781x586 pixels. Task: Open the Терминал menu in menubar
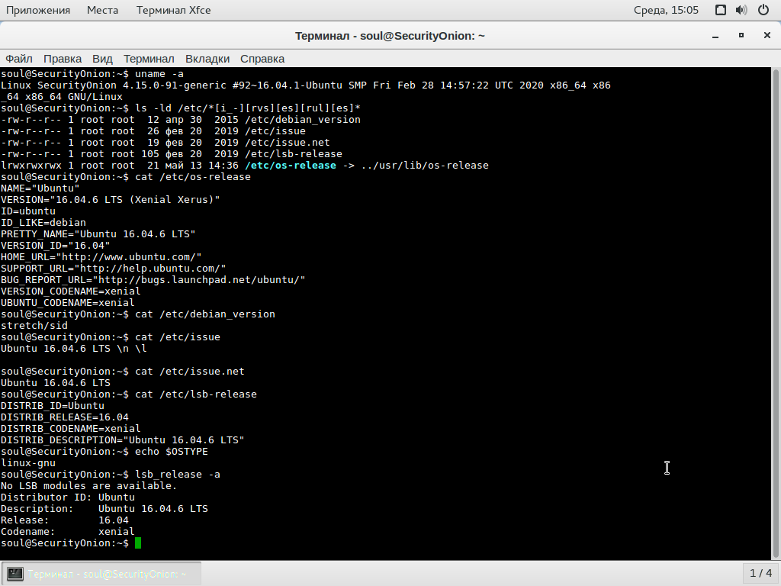coord(149,59)
